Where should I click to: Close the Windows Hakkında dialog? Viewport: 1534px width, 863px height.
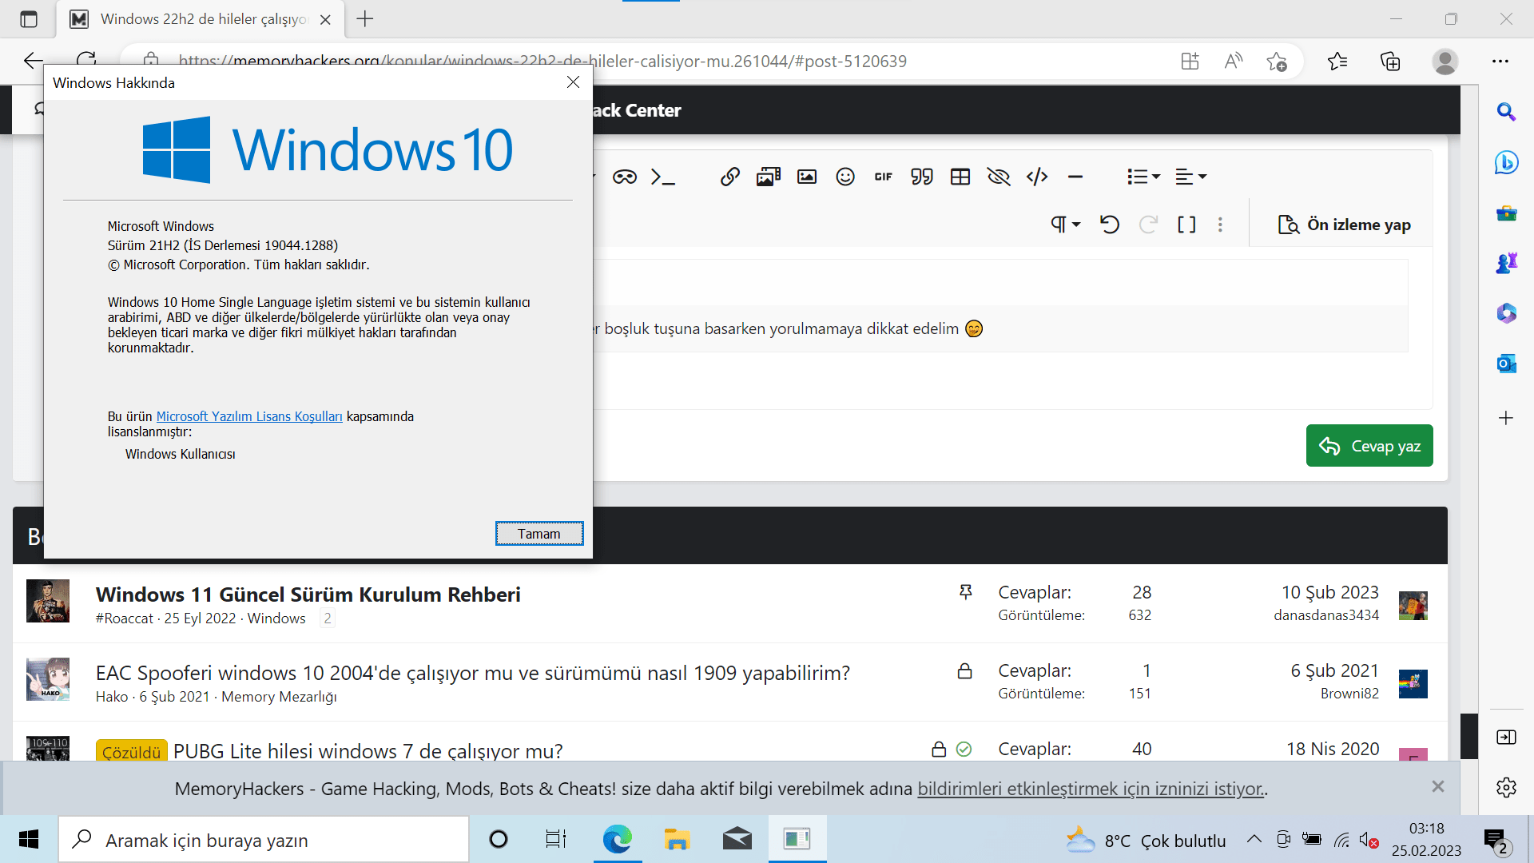(x=573, y=82)
